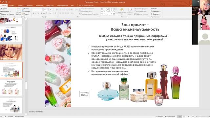Click the undo/redo arrow in title bar

(3, 2)
